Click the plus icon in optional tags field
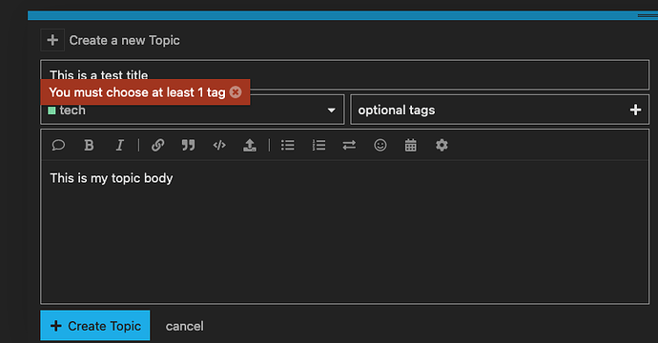 click(635, 110)
